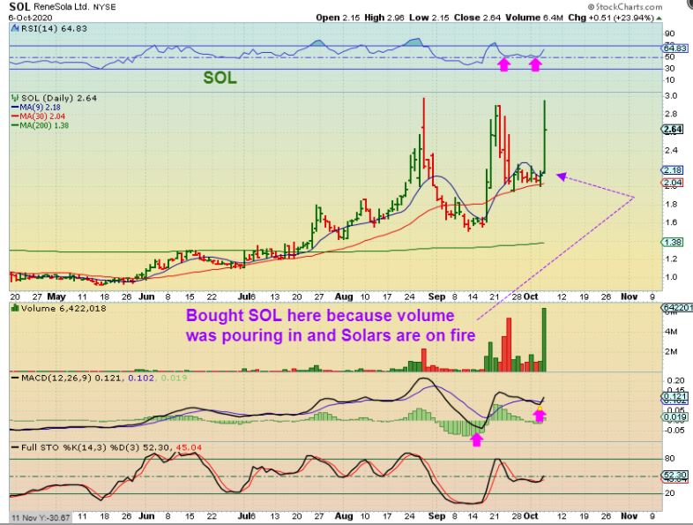This screenshot has width=693, height=525.
Task: Click the '3.0' price axis label
Action: pos(670,96)
